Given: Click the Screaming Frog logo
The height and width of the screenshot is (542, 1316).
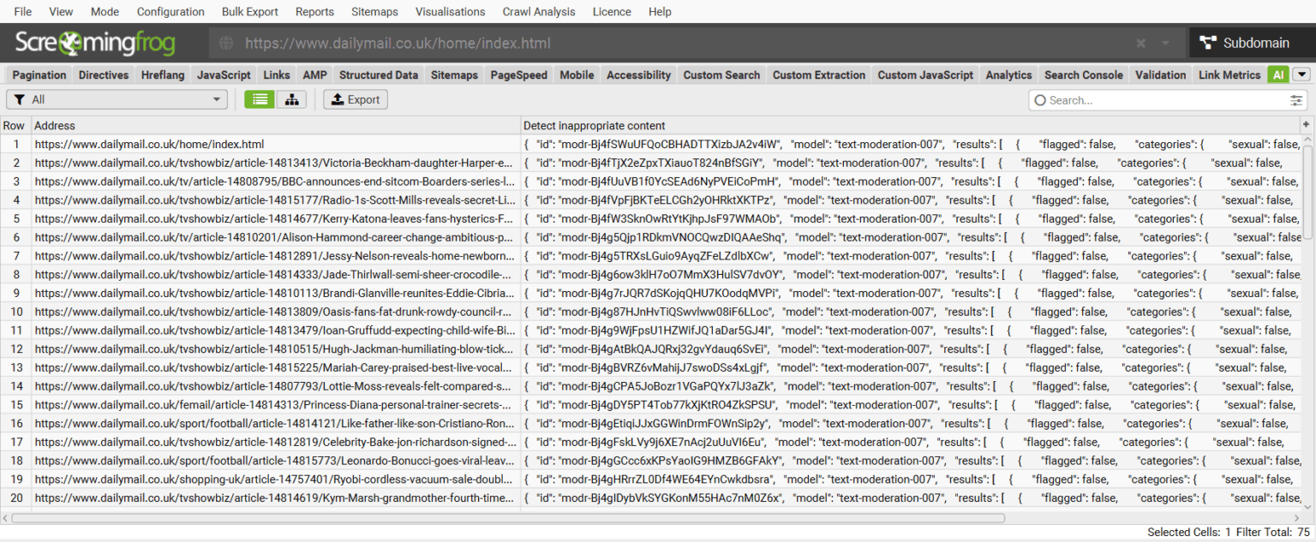Looking at the screenshot, I should coord(95,44).
